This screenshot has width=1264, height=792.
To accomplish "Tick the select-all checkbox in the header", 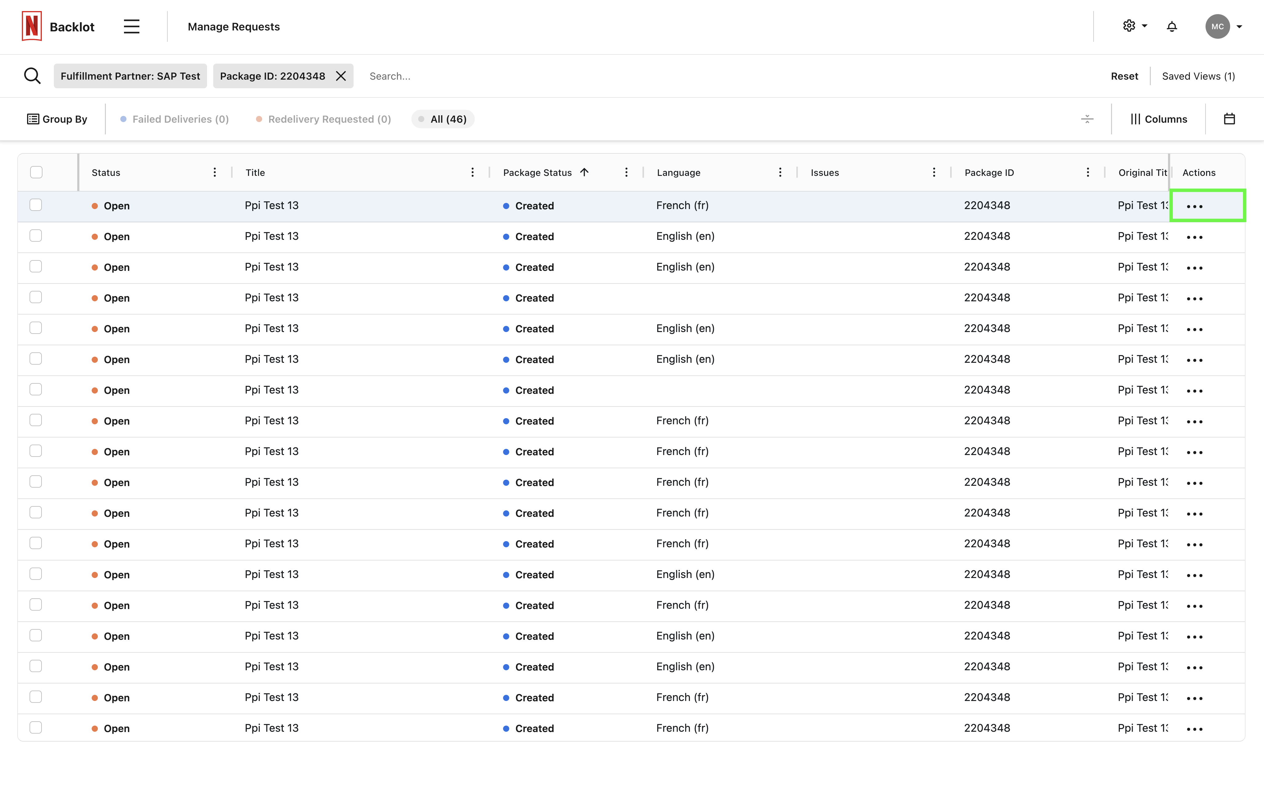I will [x=36, y=172].
